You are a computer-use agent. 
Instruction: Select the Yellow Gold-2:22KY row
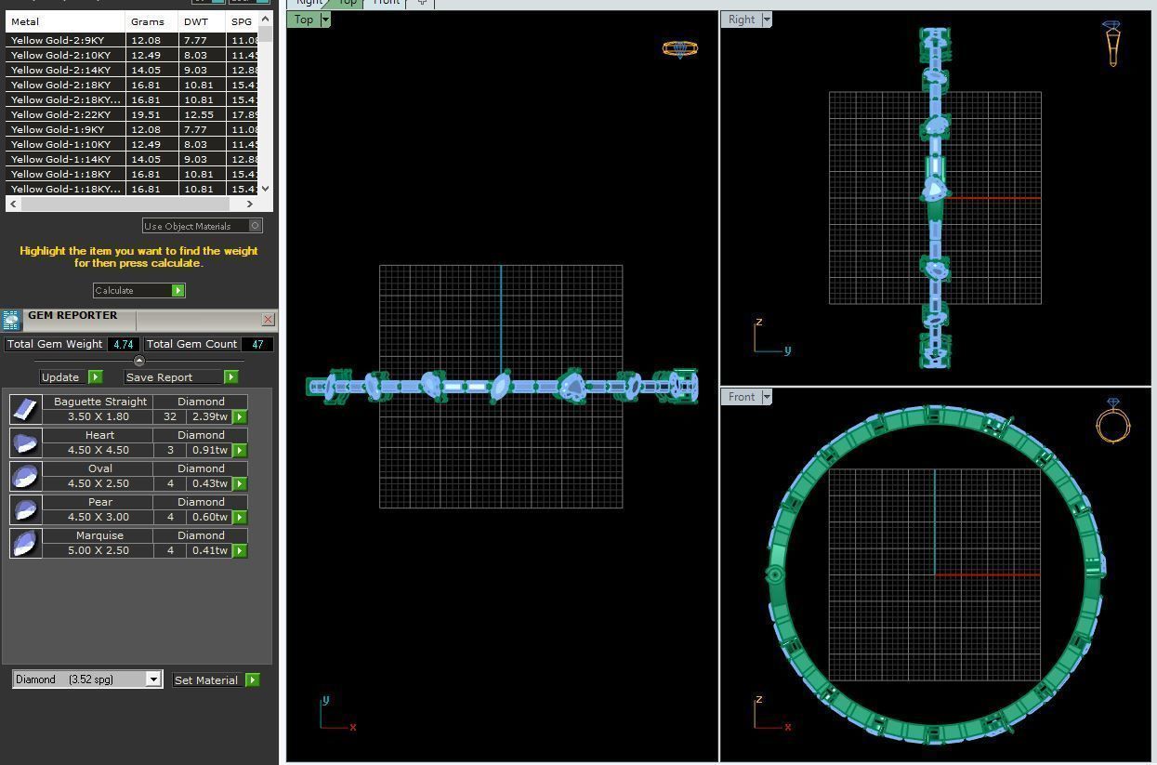tap(132, 114)
